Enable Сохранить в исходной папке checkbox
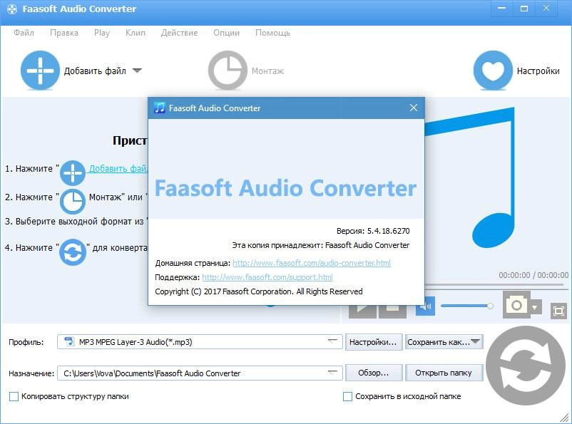Viewport: 572px width, 424px height. tap(347, 396)
